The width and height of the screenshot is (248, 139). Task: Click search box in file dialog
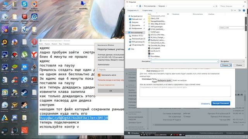(x=232, y=6)
